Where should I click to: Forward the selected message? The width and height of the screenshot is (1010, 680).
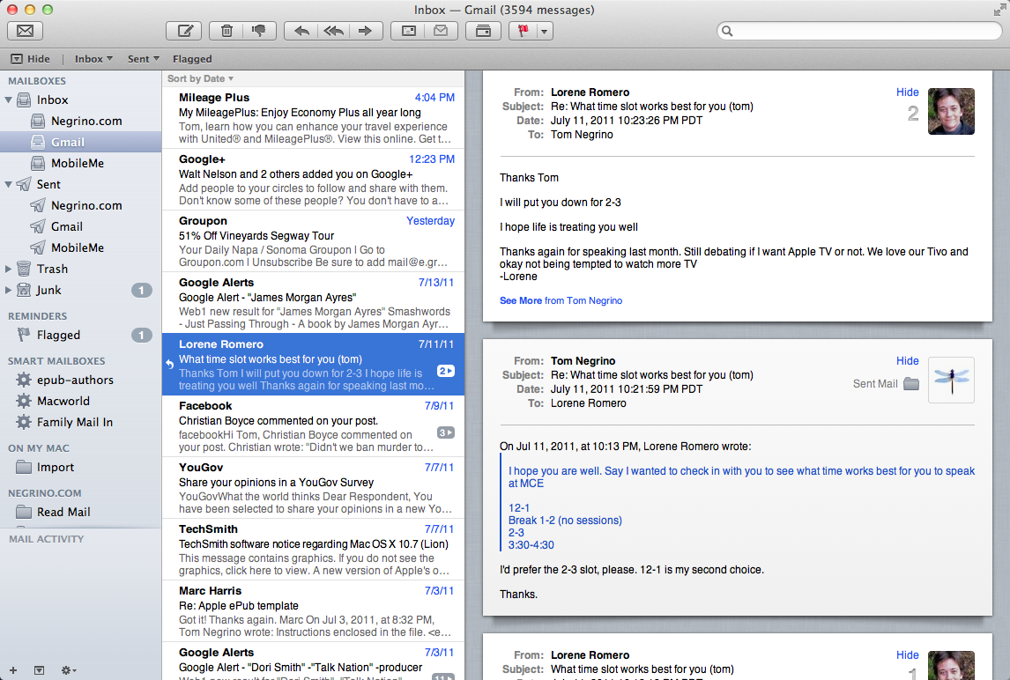(366, 31)
